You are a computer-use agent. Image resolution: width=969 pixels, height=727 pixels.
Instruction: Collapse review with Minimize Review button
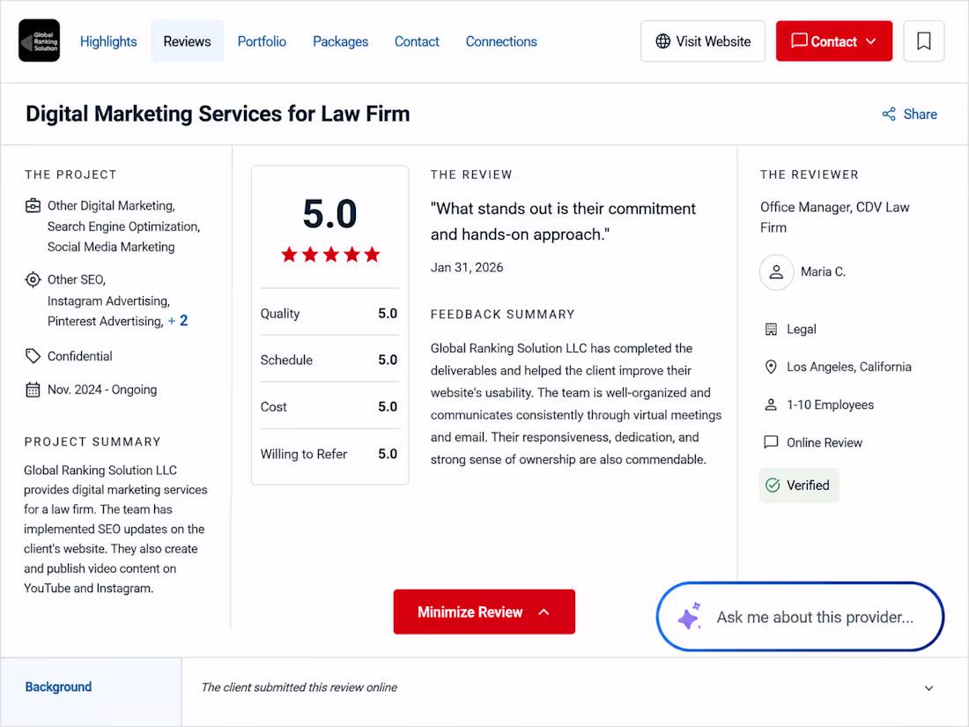[x=484, y=612]
